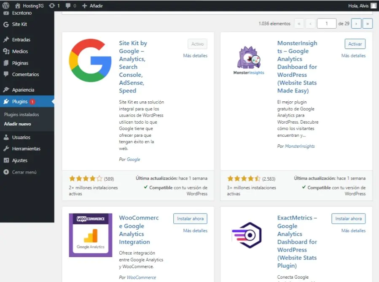Click the Comentarios speech bubble icon
379x282 pixels.
(6, 74)
